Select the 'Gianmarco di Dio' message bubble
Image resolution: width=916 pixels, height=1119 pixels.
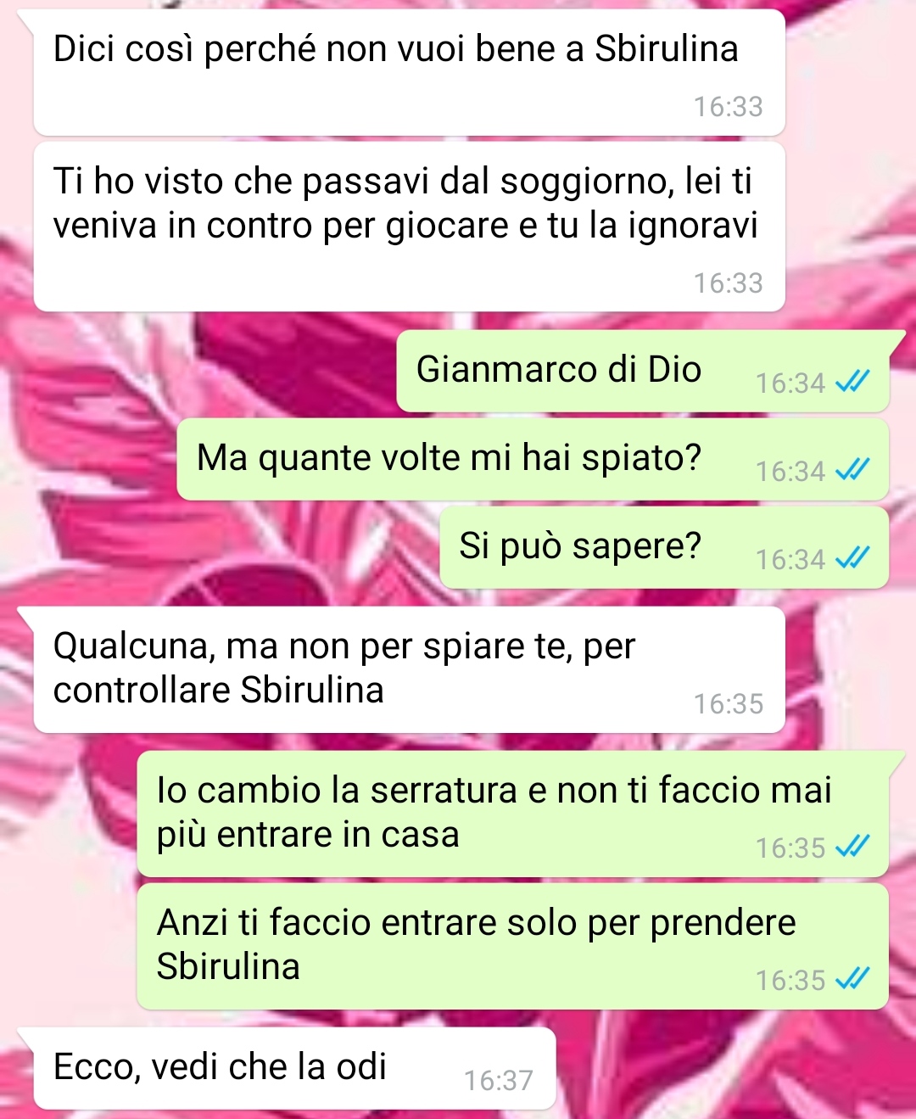(642, 371)
